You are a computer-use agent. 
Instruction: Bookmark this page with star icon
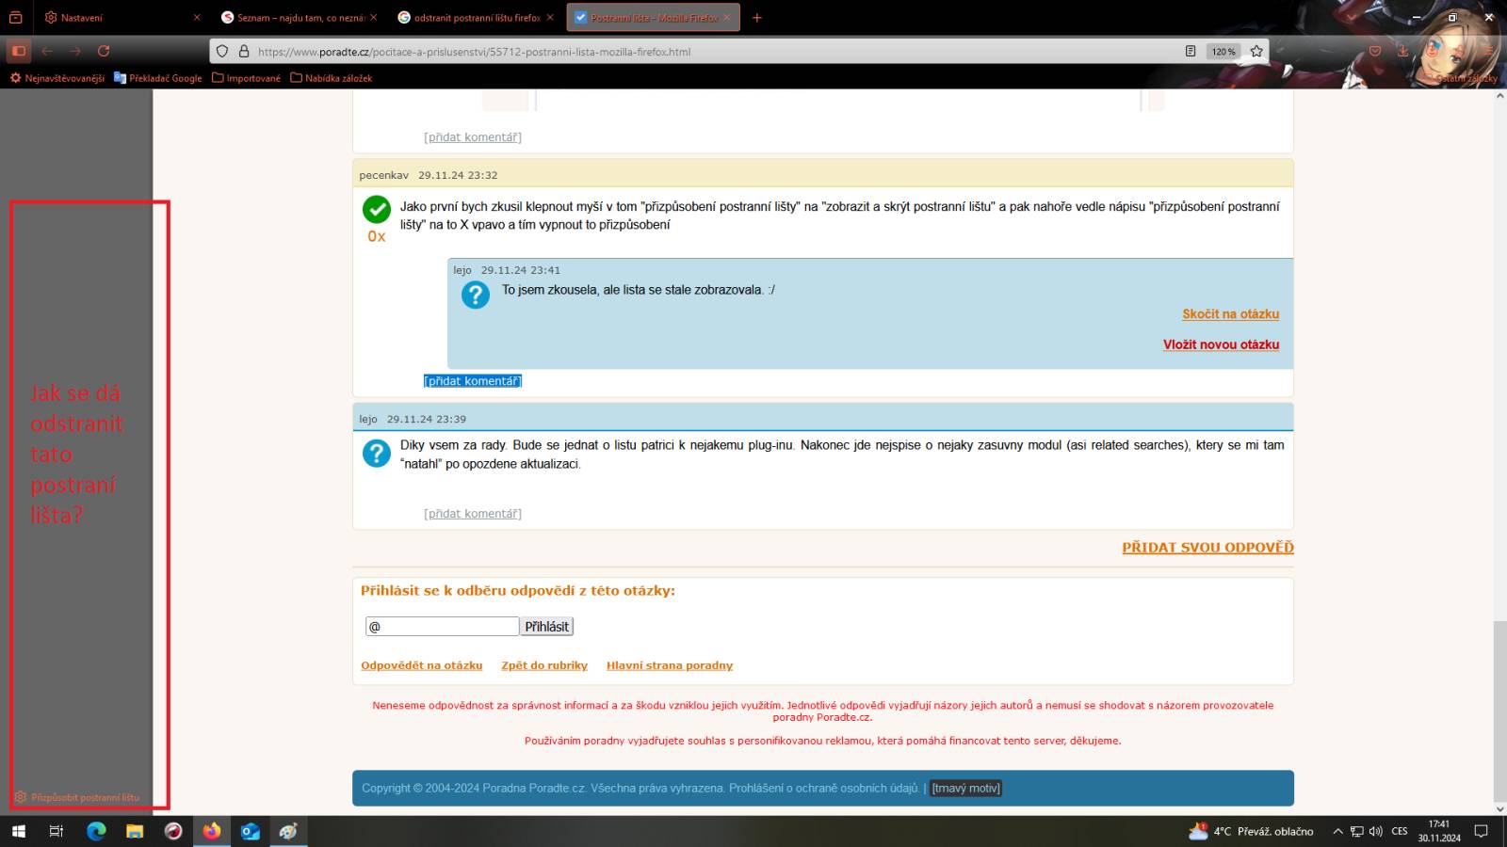click(x=1256, y=51)
